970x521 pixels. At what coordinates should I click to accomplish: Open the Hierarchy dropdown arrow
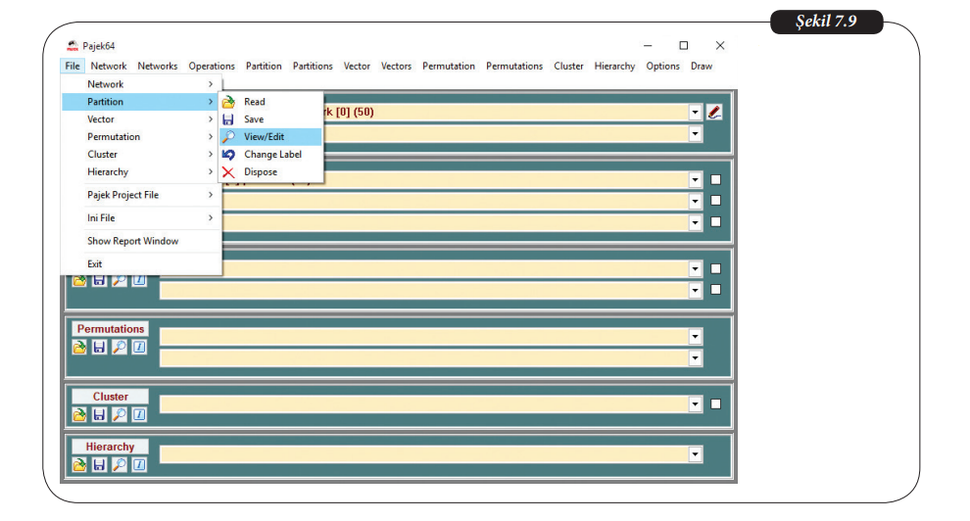pyautogui.click(x=696, y=454)
